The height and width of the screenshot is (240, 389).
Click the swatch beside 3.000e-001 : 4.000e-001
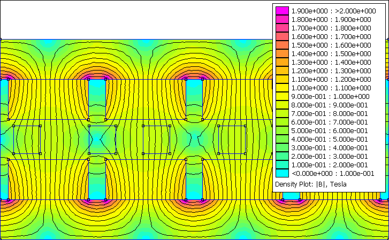coord(282,148)
